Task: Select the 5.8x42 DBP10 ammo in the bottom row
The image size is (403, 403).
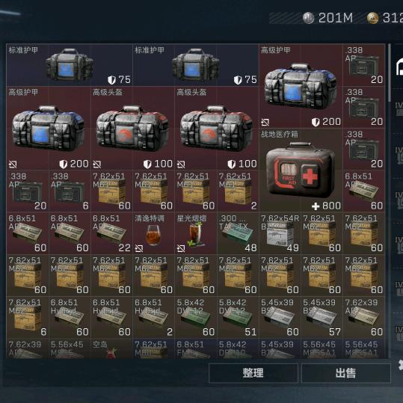Action: coord(238,348)
